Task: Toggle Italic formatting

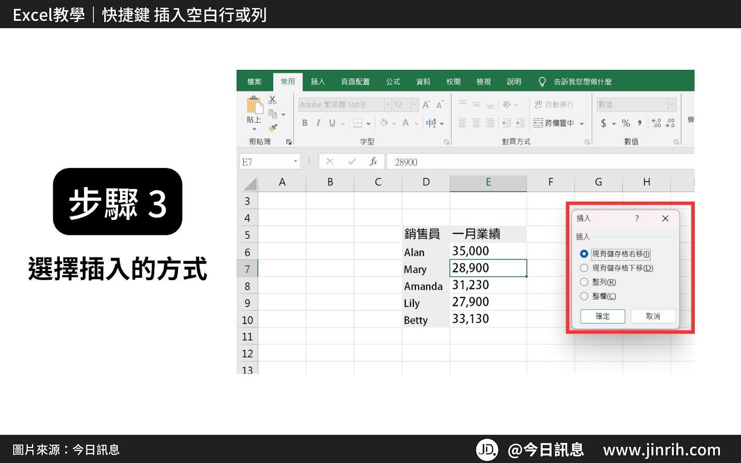Action: pyautogui.click(x=318, y=123)
